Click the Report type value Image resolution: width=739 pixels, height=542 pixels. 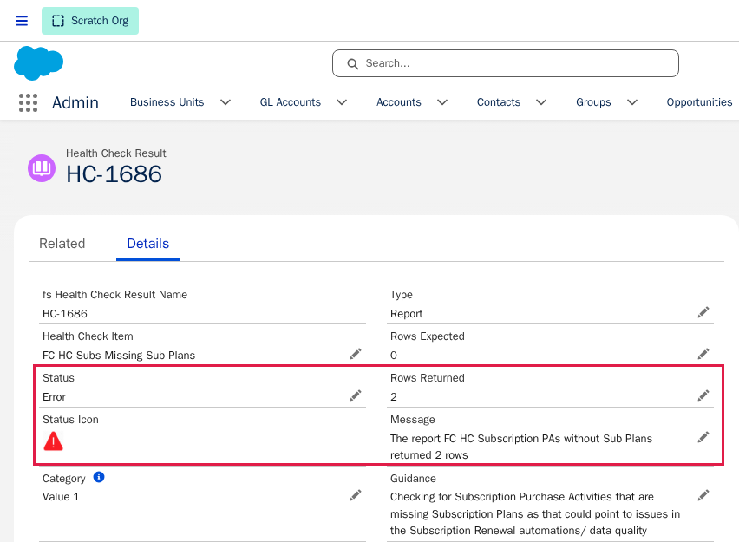(406, 314)
